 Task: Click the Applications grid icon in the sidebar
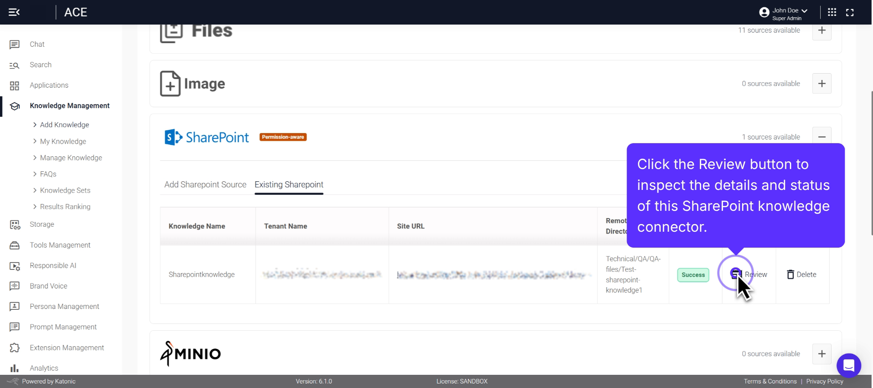(x=15, y=86)
